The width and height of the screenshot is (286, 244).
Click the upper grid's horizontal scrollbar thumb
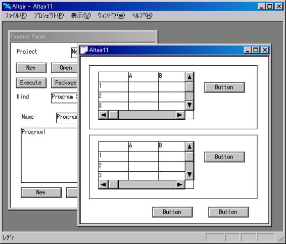[x=114, y=115]
